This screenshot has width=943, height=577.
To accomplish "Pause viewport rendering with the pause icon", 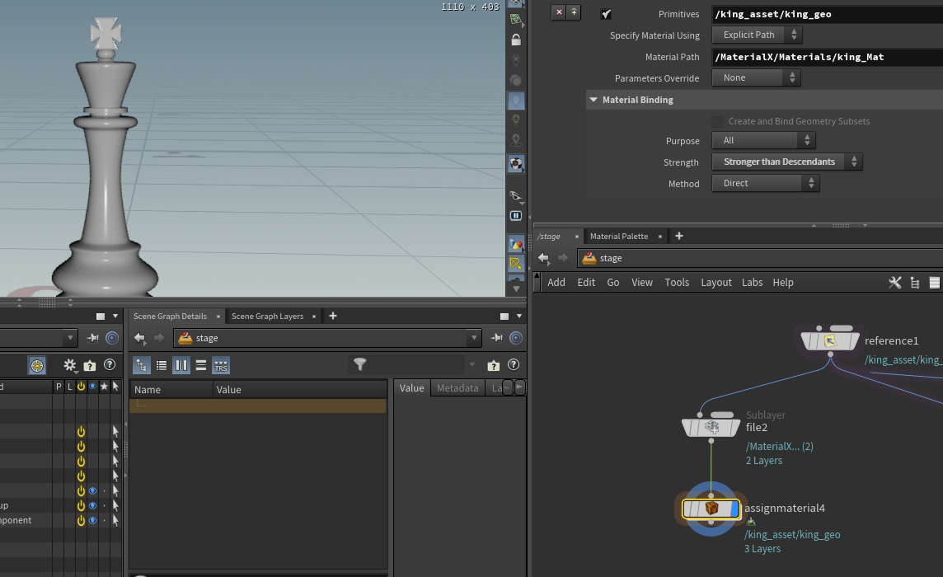I will [516, 215].
